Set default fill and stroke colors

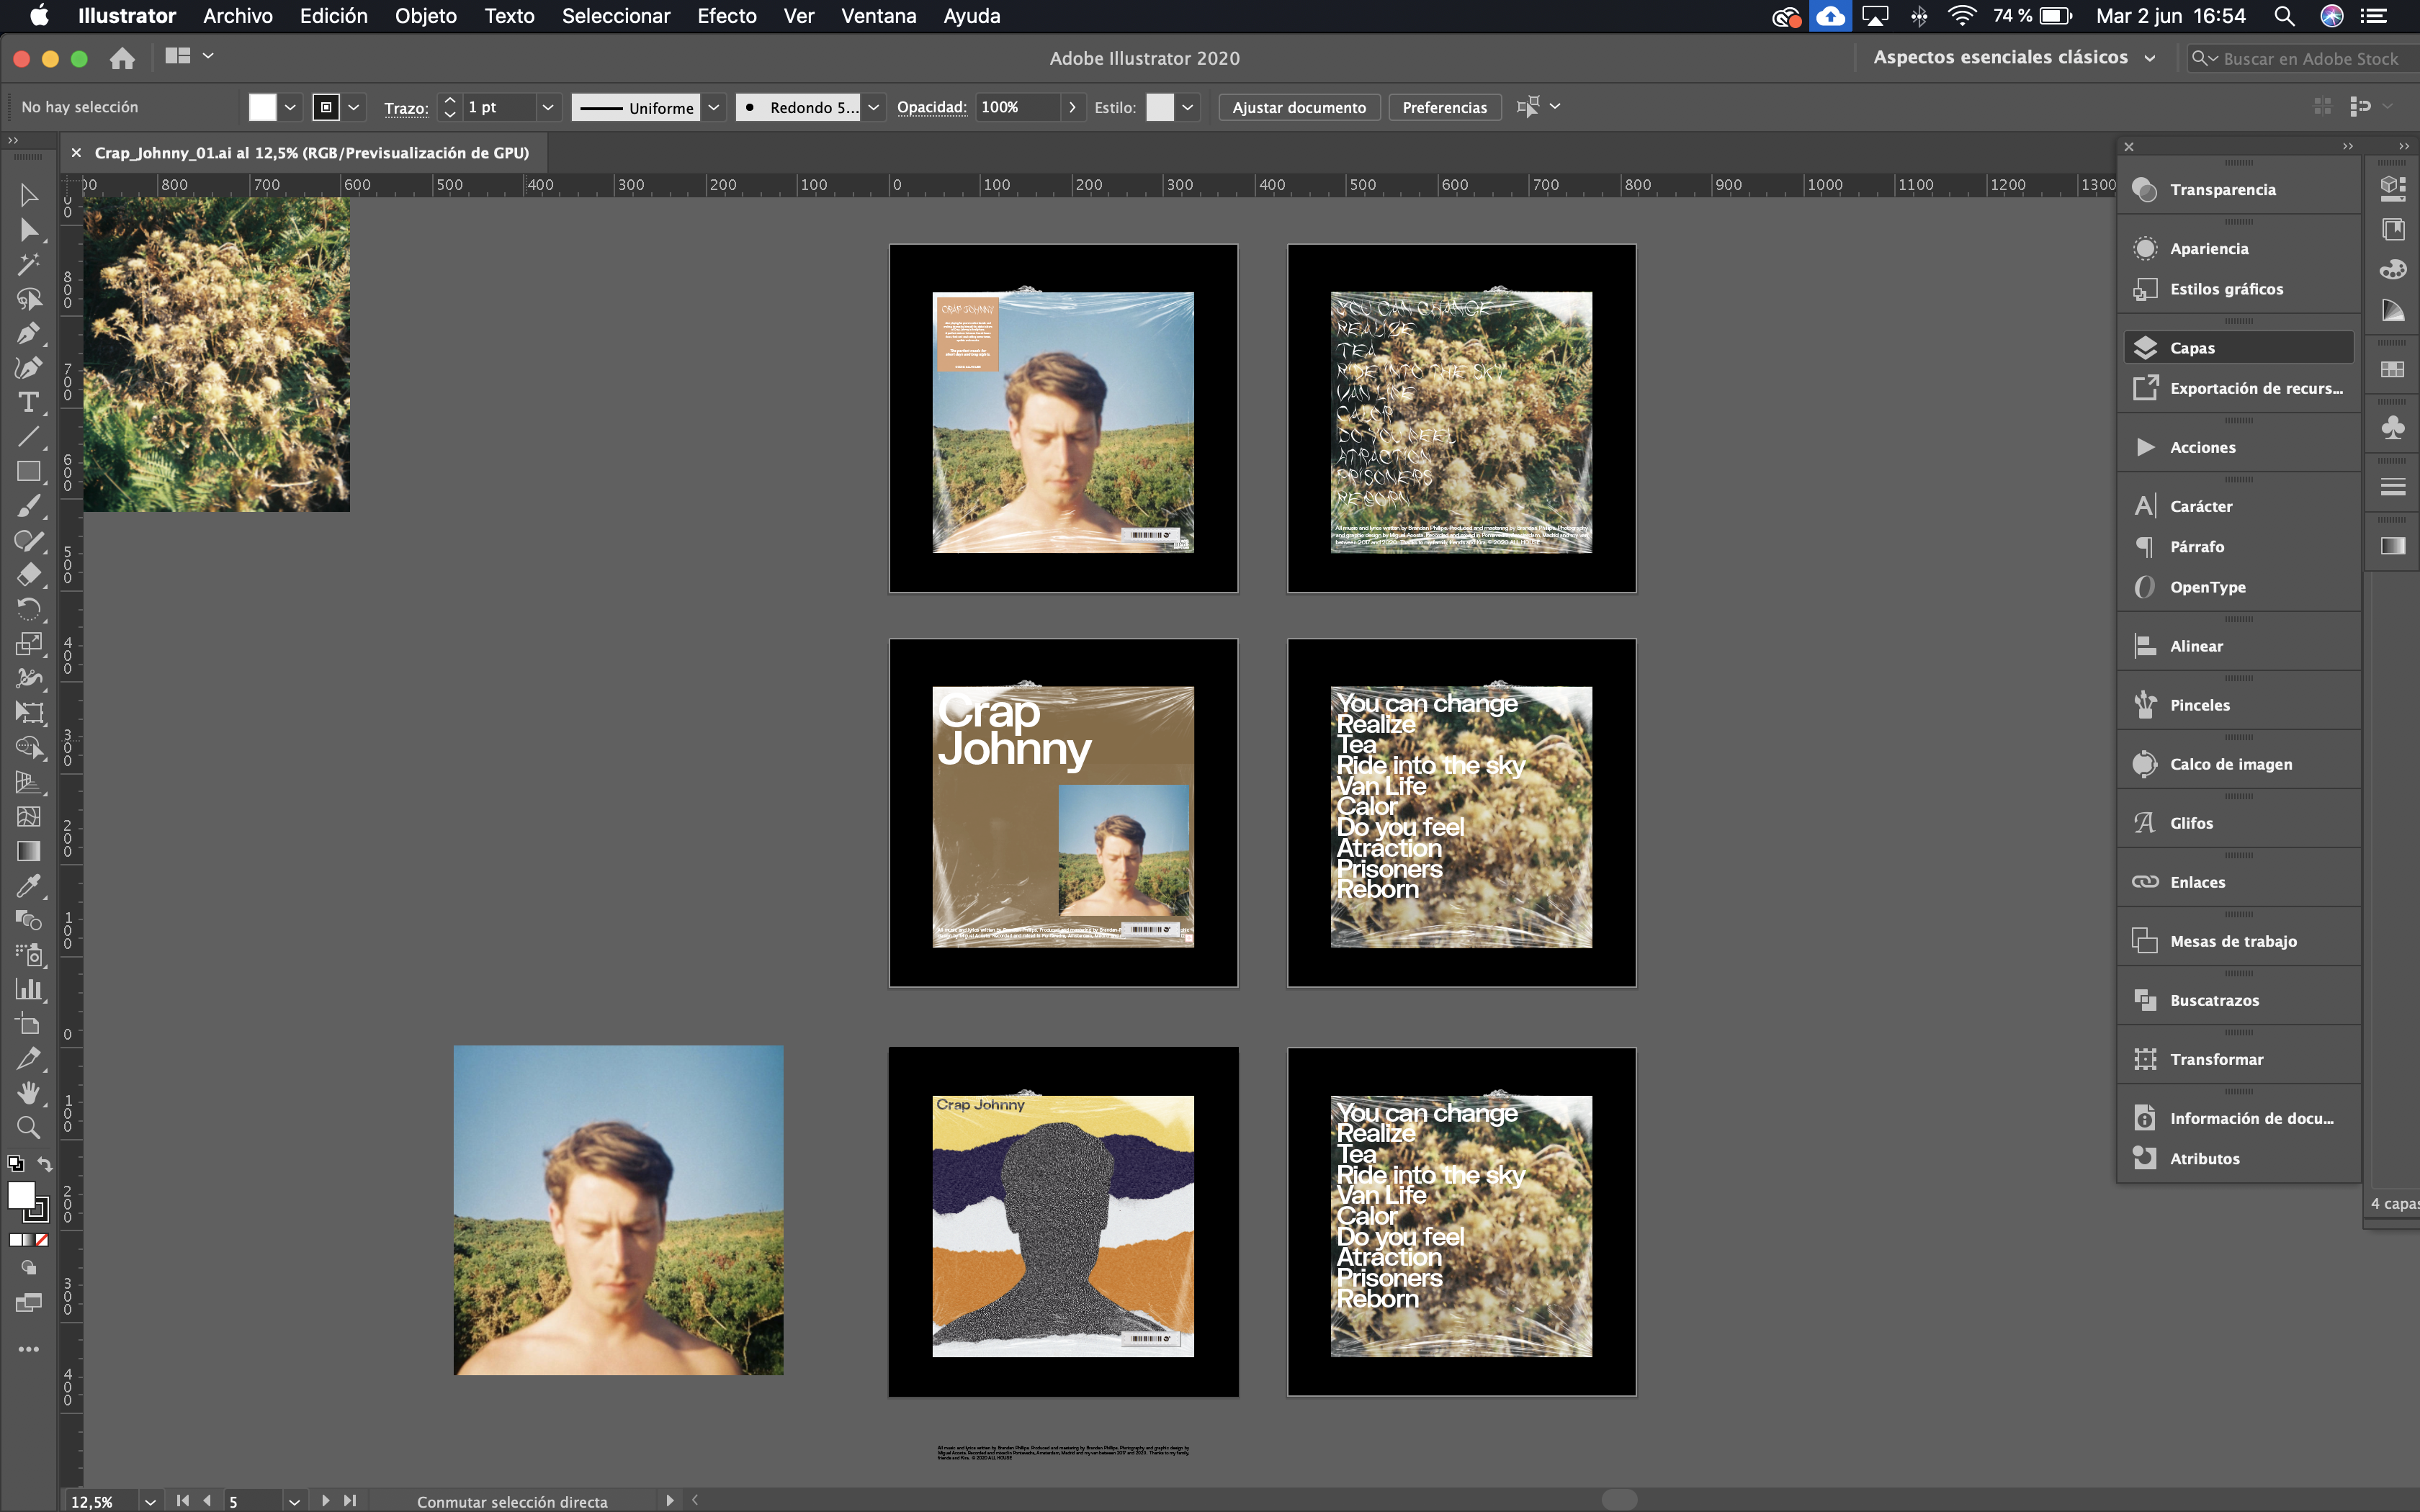tap(15, 1164)
